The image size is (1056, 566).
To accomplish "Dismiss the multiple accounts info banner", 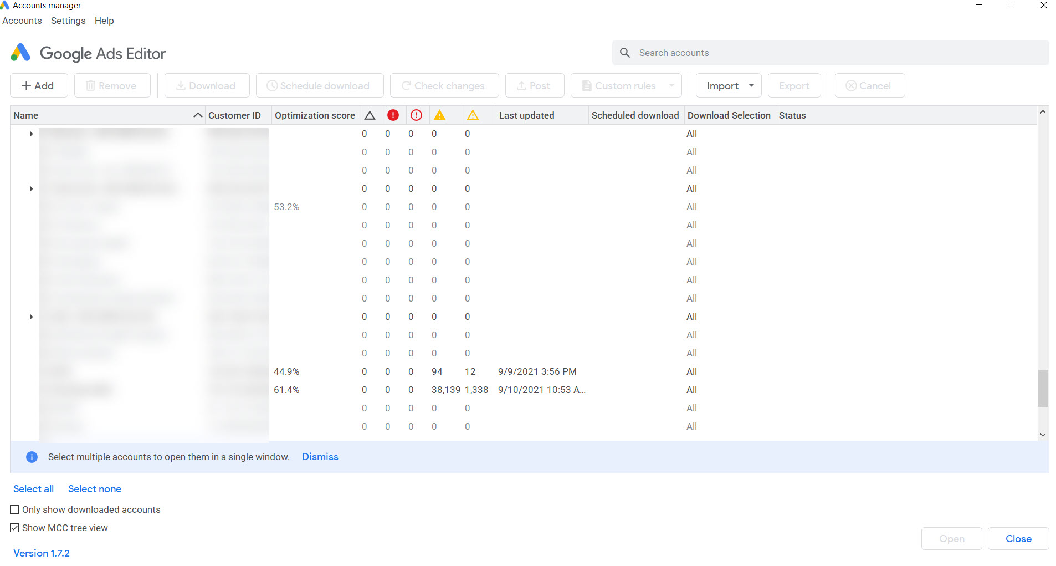I will tap(320, 456).
